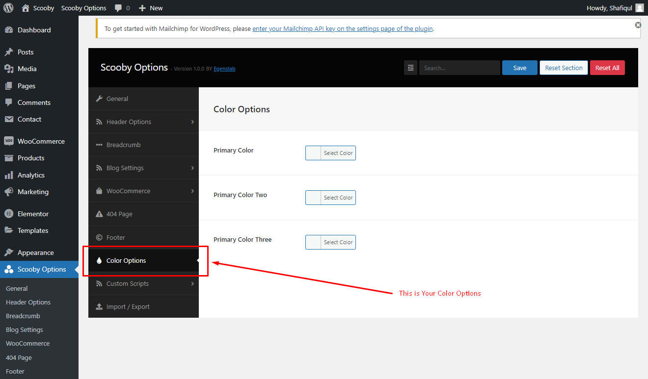The height and width of the screenshot is (379, 648).
Task: Click the Contact envelope icon
Action: click(x=9, y=119)
